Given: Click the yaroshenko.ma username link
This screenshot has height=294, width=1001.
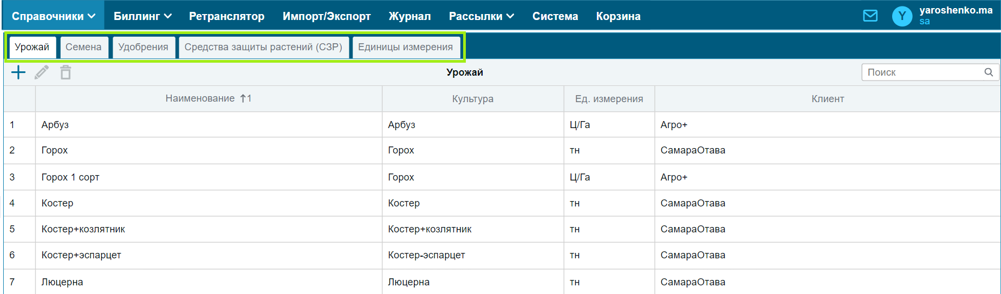Looking at the screenshot, I should pyautogui.click(x=955, y=10).
